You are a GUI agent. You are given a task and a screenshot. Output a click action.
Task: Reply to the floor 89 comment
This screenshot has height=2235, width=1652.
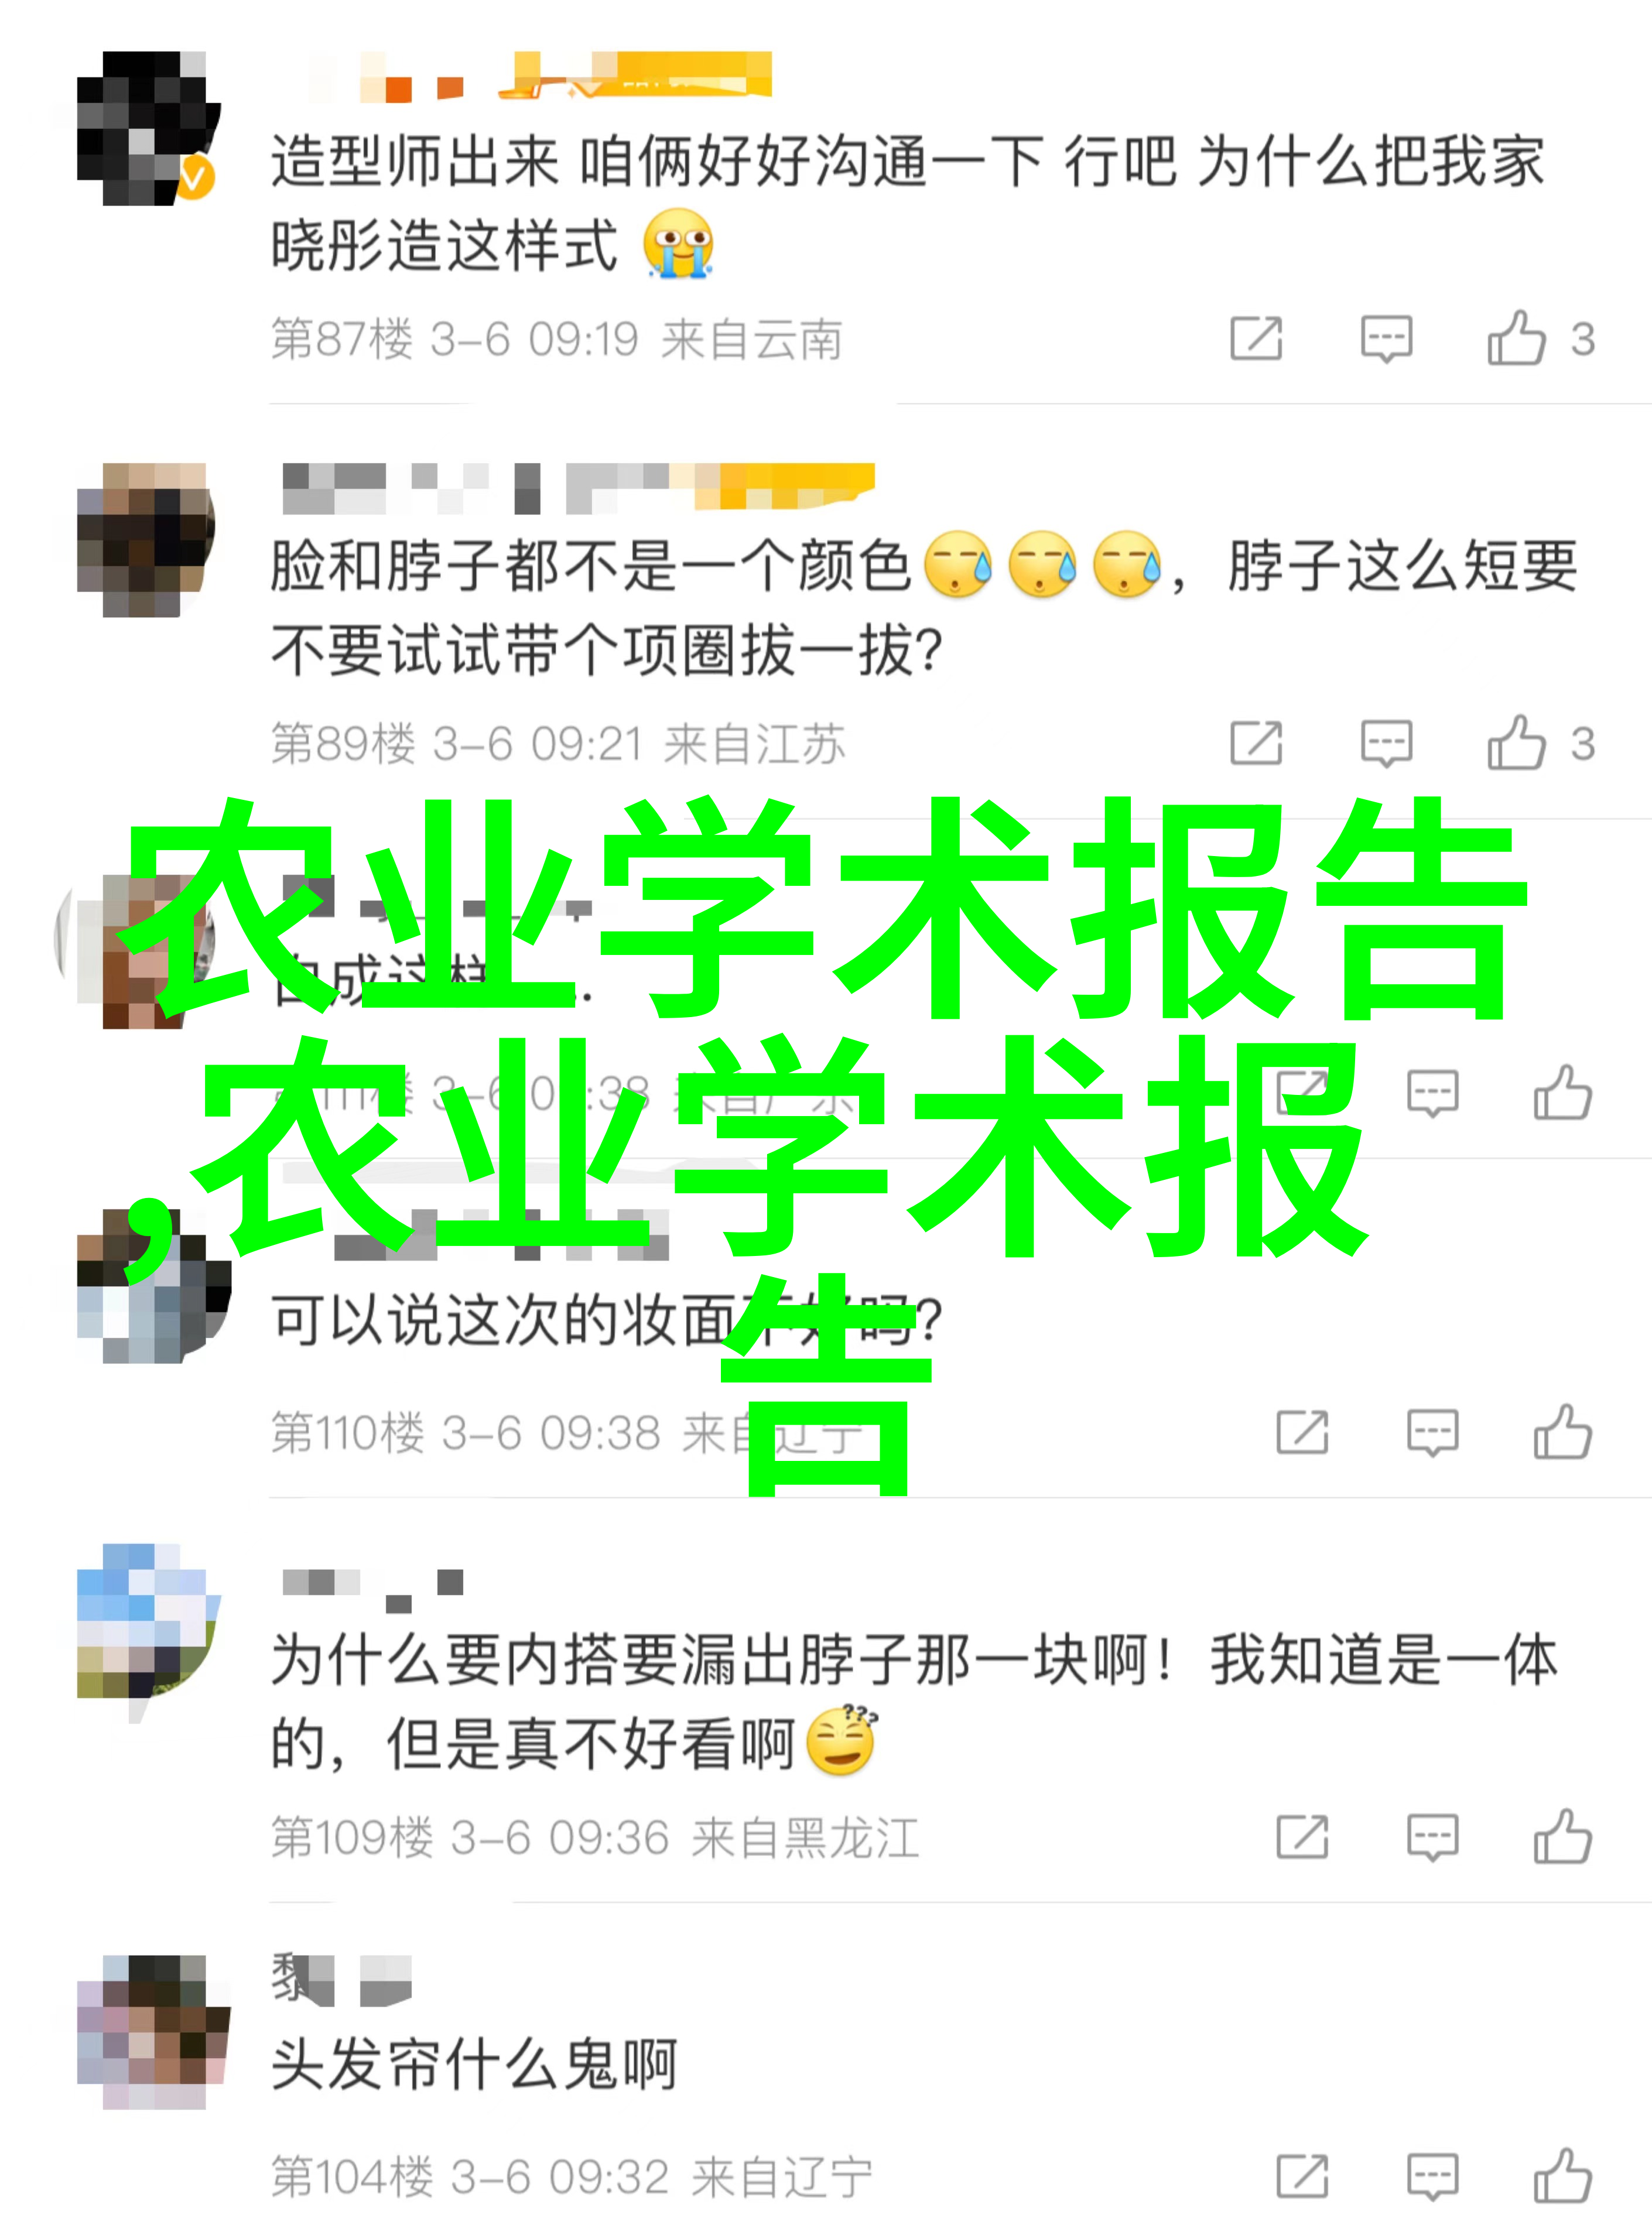point(1386,743)
